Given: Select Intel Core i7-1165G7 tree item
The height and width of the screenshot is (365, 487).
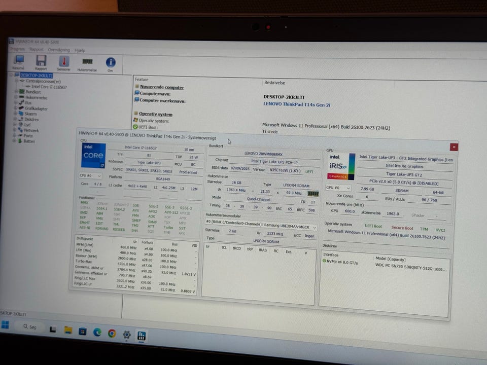Looking at the screenshot, I should [49, 87].
